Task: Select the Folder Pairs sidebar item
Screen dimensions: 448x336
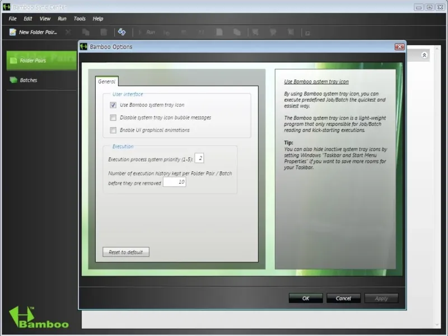Action: (41, 60)
